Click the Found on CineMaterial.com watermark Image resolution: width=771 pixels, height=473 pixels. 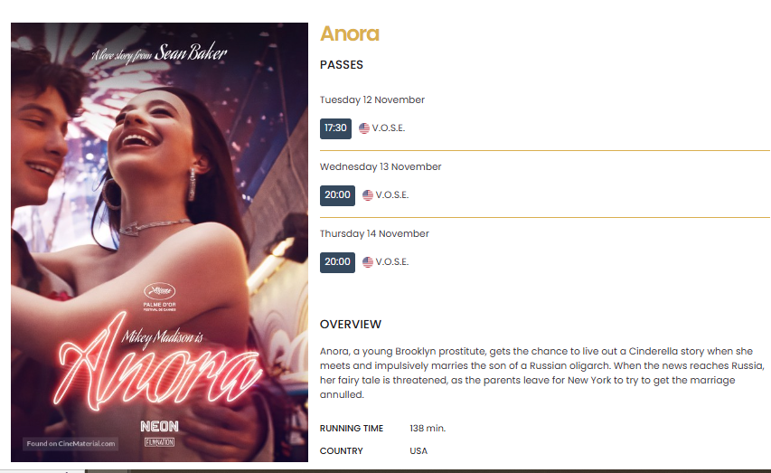point(71,443)
